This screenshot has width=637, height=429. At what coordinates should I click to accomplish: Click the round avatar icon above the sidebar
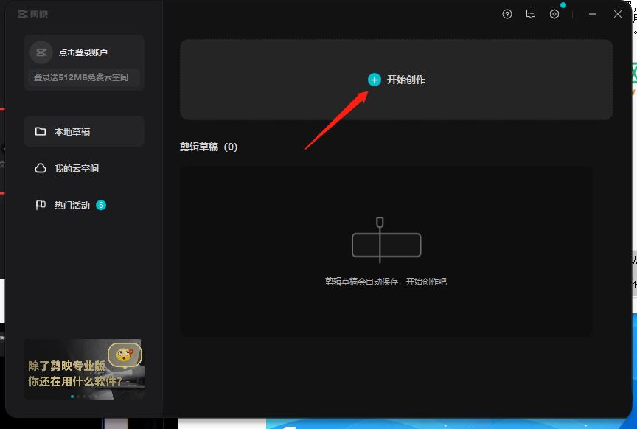click(41, 52)
